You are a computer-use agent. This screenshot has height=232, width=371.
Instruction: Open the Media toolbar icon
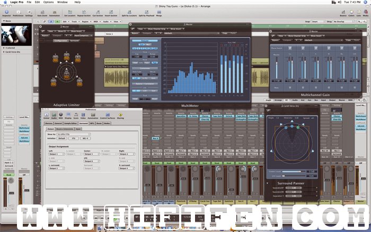(366, 12)
